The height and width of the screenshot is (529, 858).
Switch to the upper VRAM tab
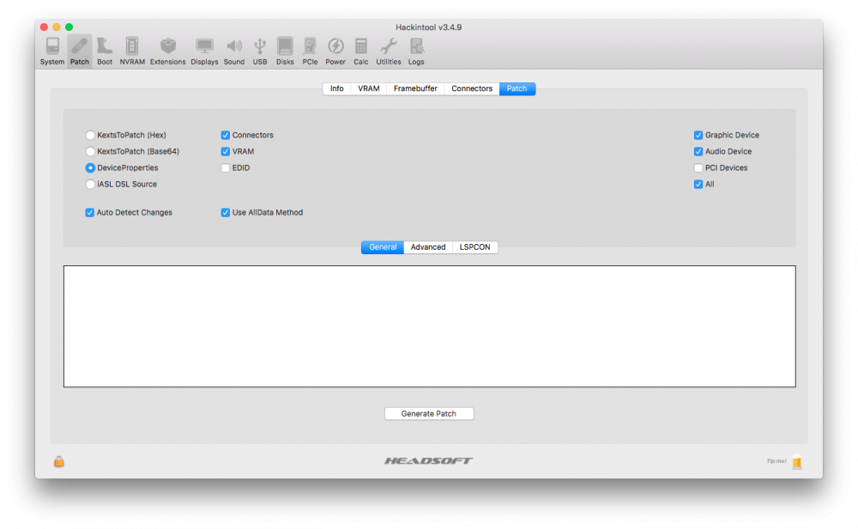pos(368,88)
